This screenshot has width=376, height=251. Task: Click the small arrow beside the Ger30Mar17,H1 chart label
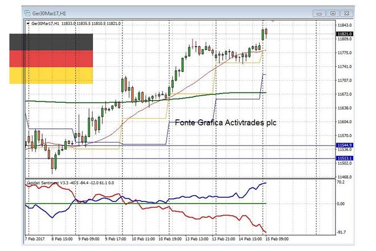point(28,23)
